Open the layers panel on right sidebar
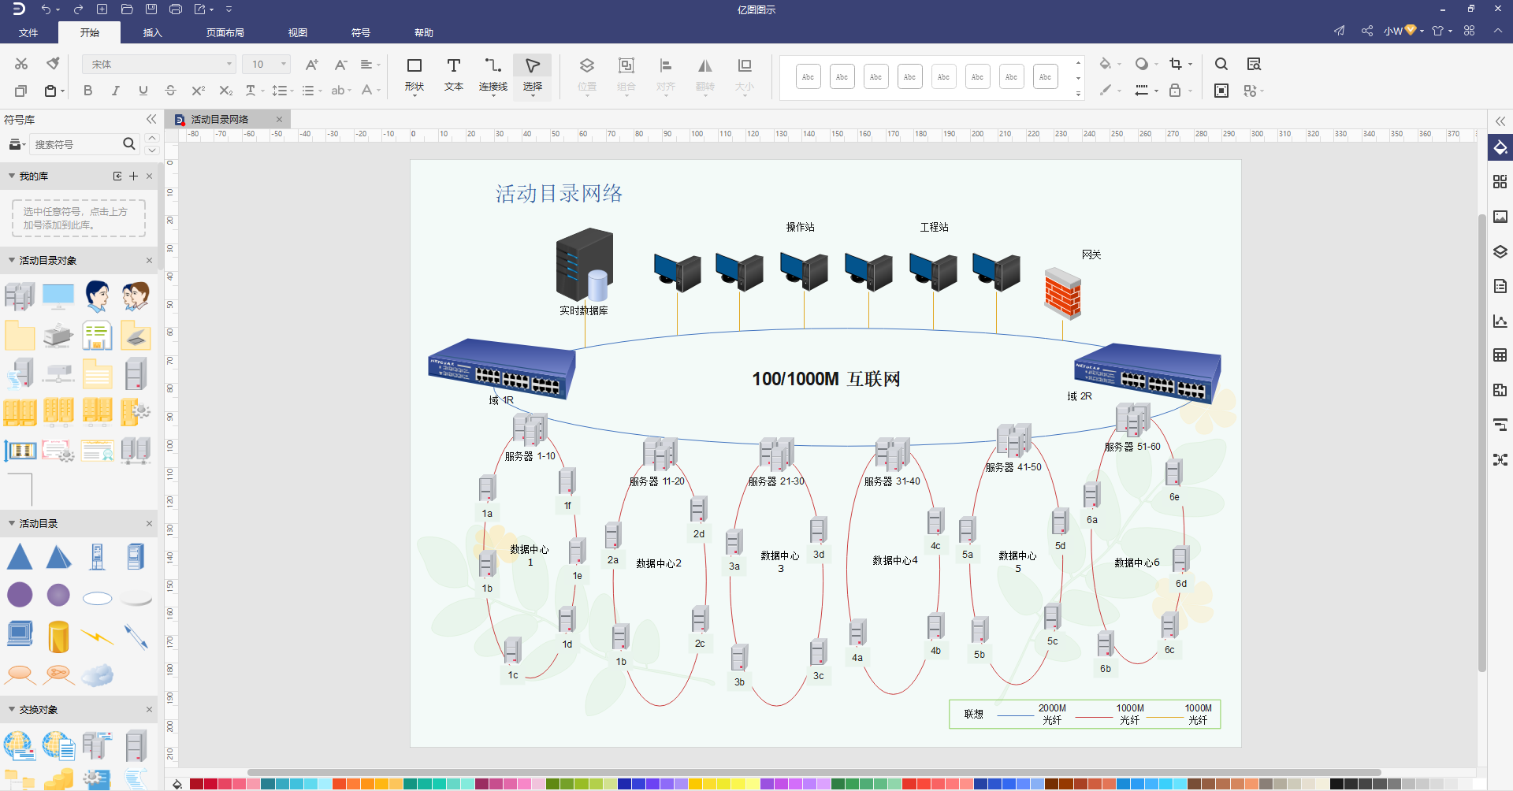Screen dimensions: 1513x791 pos(1500,251)
